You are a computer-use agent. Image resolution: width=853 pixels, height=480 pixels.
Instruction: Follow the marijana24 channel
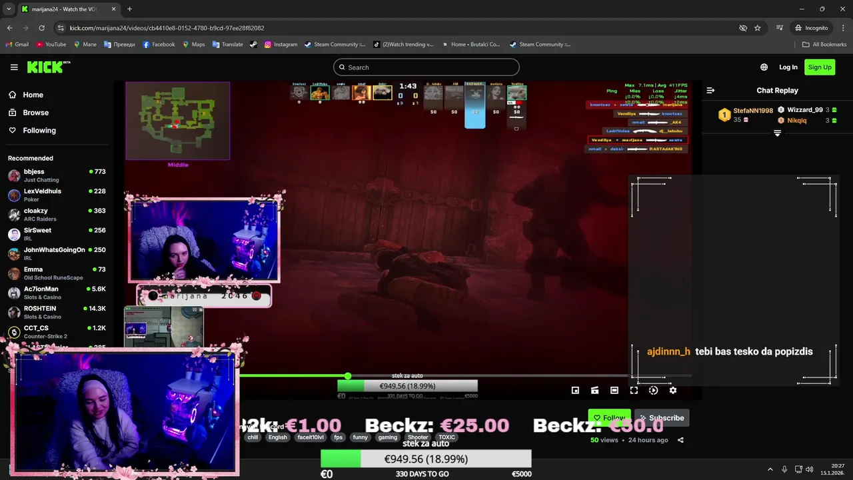point(609,418)
